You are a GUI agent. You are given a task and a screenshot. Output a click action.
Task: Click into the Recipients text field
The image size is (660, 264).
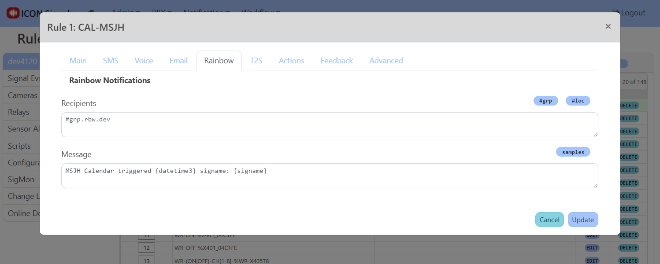click(x=329, y=125)
